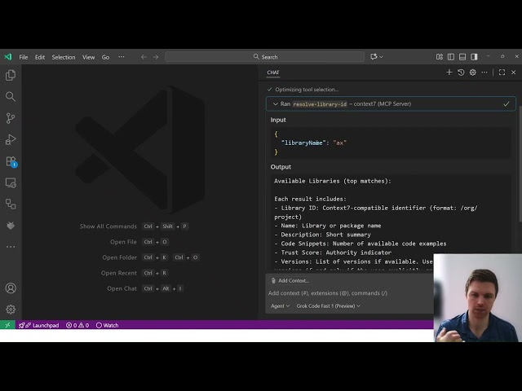Open the Accounts menu icon
This screenshot has height=391, width=522.
pyautogui.click(x=11, y=288)
